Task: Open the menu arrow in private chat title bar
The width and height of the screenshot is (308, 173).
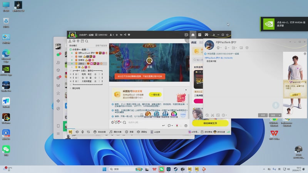Action: [290, 42]
